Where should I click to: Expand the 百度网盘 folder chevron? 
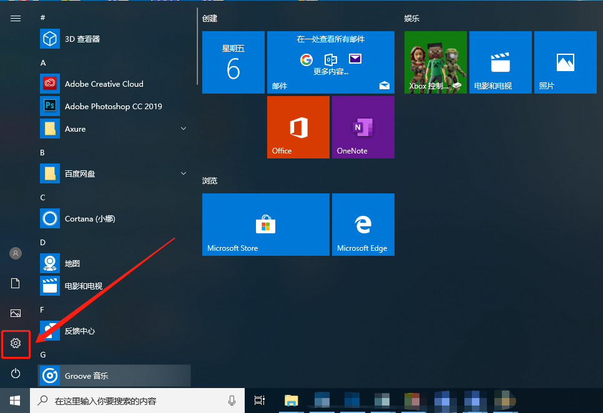pos(184,173)
